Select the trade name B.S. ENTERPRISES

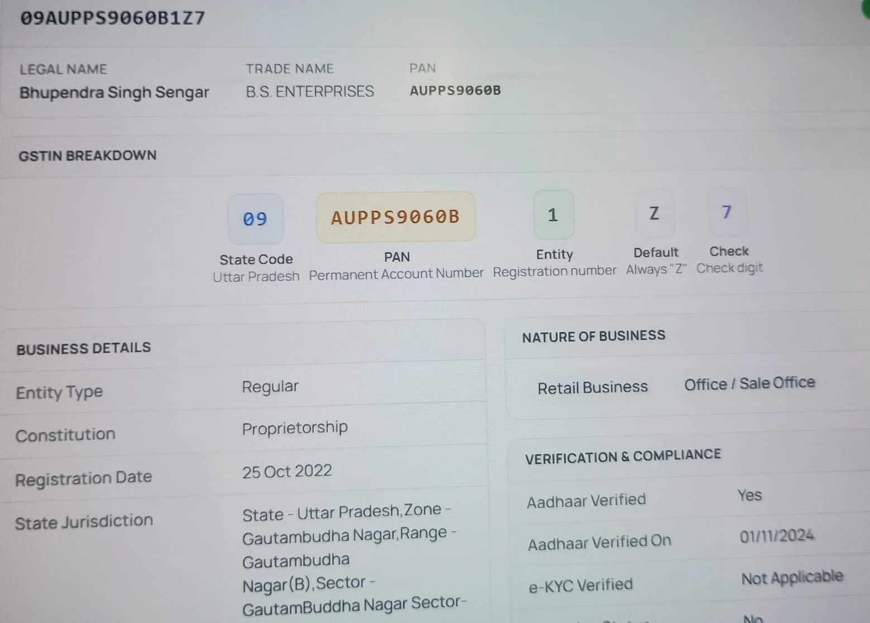coord(310,92)
